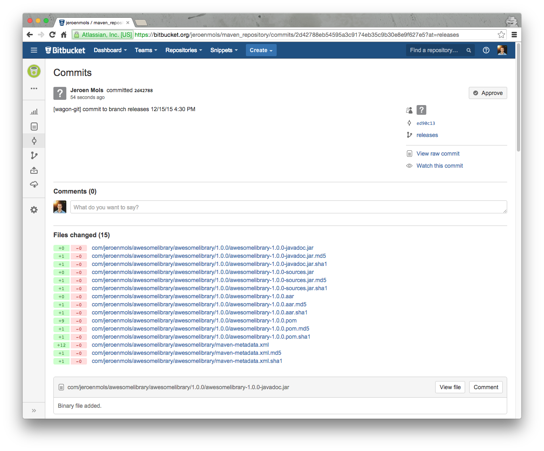This screenshot has width=544, height=451.
Task: Open the Overview bar chart sidebar icon
Action: [x=34, y=112]
